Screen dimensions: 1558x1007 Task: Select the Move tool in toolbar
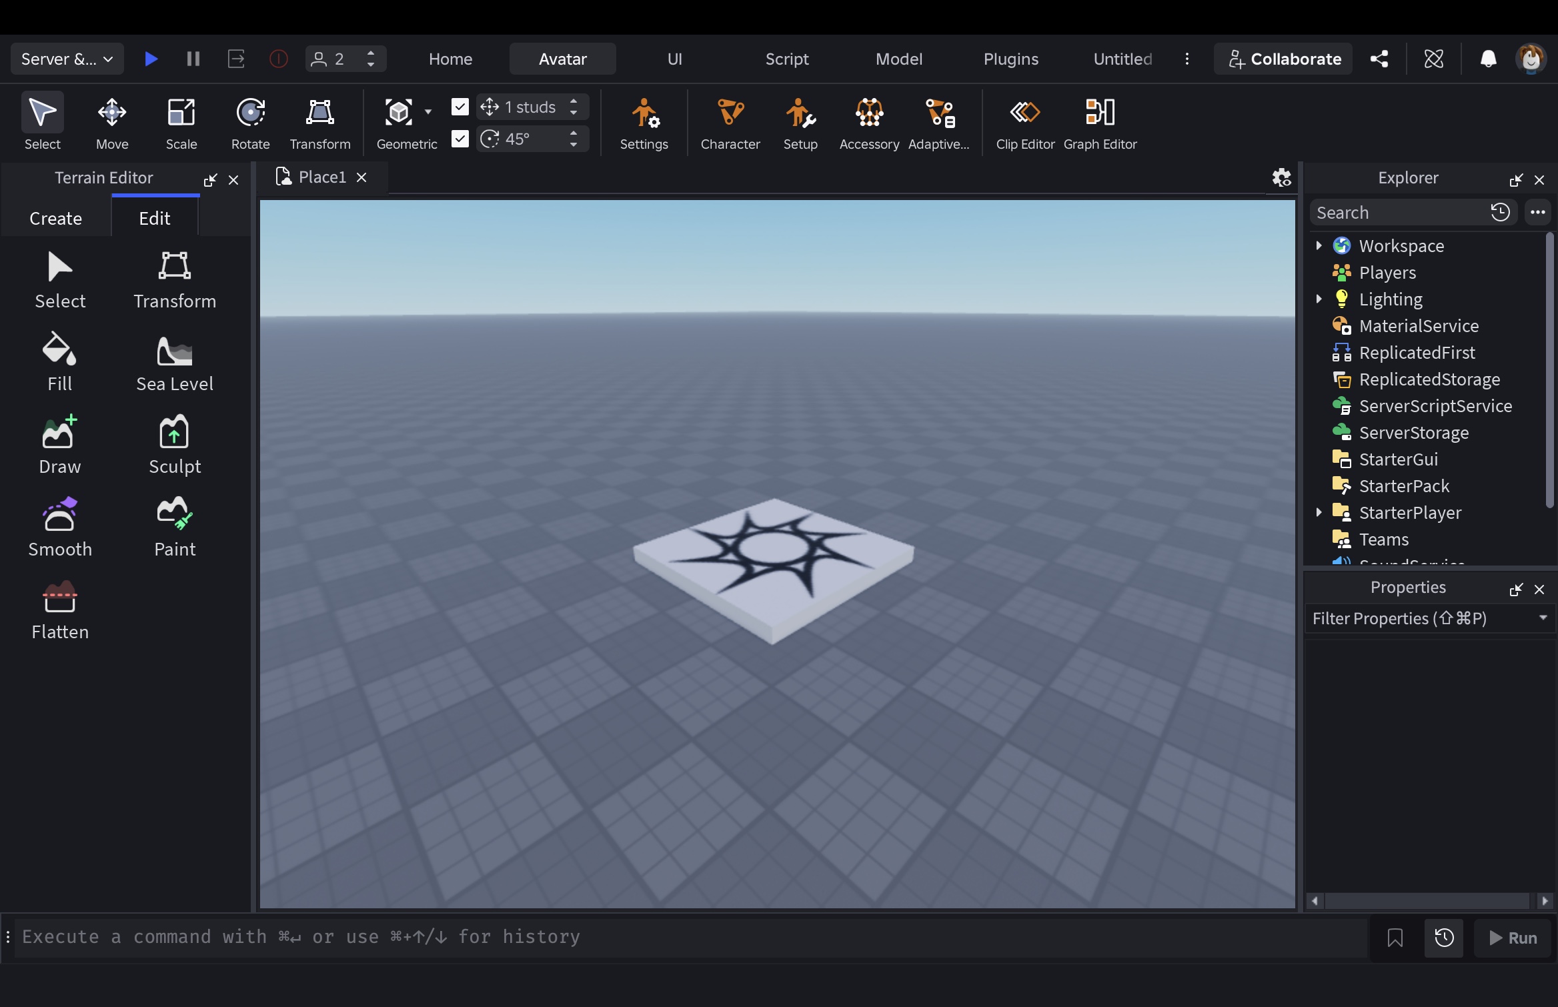tap(112, 123)
